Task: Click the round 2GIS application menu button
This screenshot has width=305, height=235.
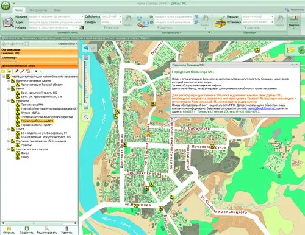Action: 5,5
